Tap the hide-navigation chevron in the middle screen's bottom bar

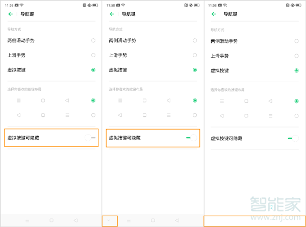point(109,220)
